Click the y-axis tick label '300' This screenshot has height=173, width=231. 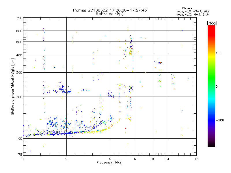[x=19, y=73]
